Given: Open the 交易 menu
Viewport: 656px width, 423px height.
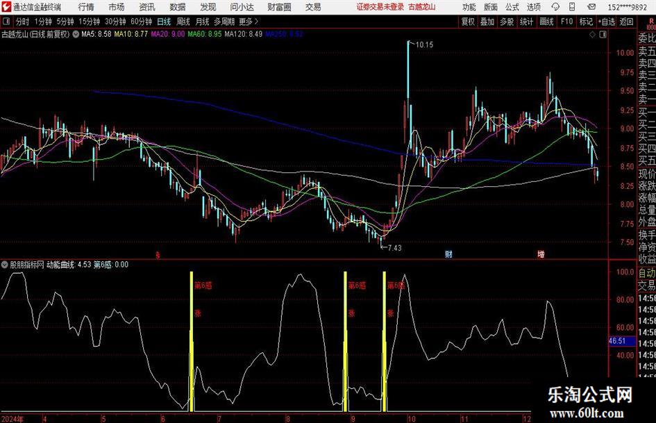Looking at the screenshot, I should tap(313, 7).
